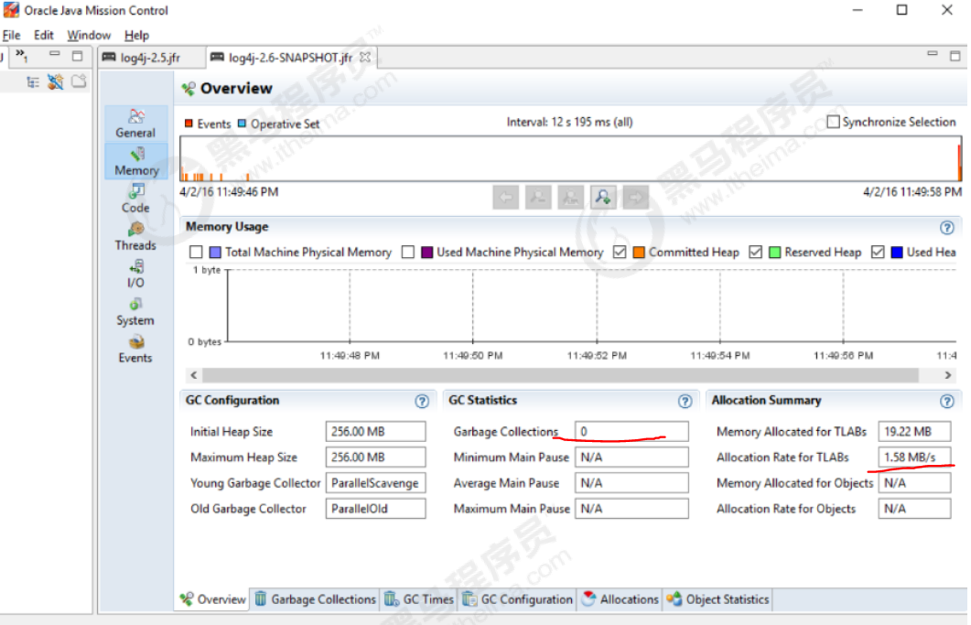Screen dimensions: 971x625
Task: Minimize the left browser view
Action: (55, 55)
